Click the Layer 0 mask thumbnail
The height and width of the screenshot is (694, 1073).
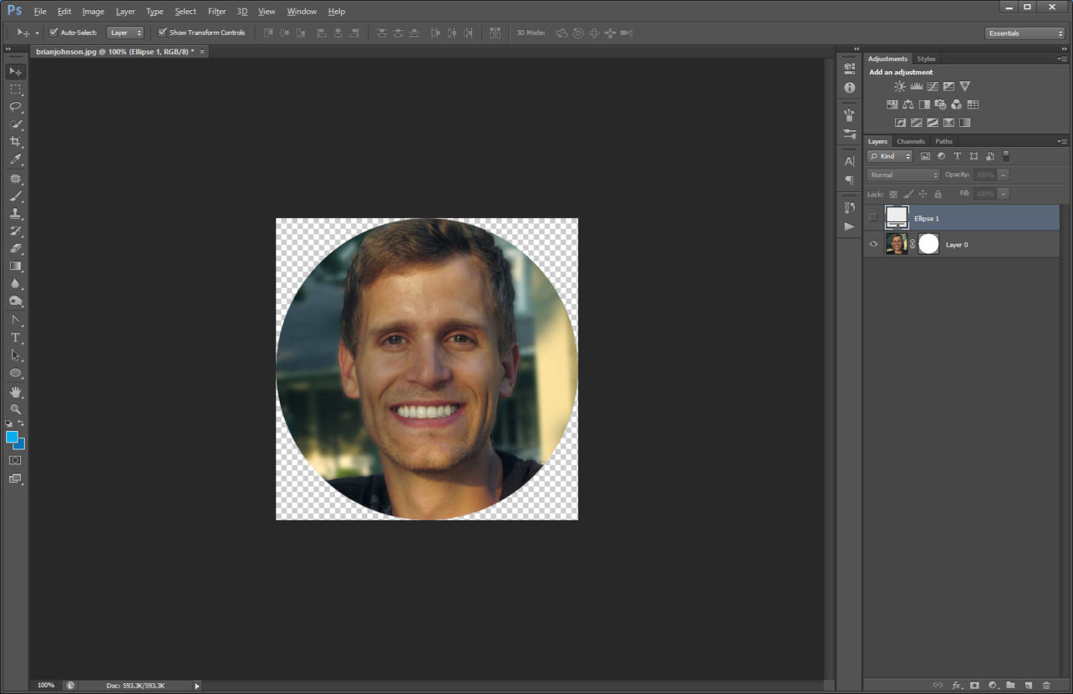pos(928,244)
